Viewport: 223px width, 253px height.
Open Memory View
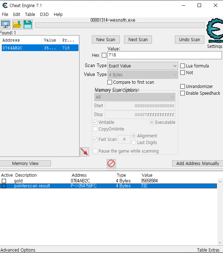tap(25, 164)
